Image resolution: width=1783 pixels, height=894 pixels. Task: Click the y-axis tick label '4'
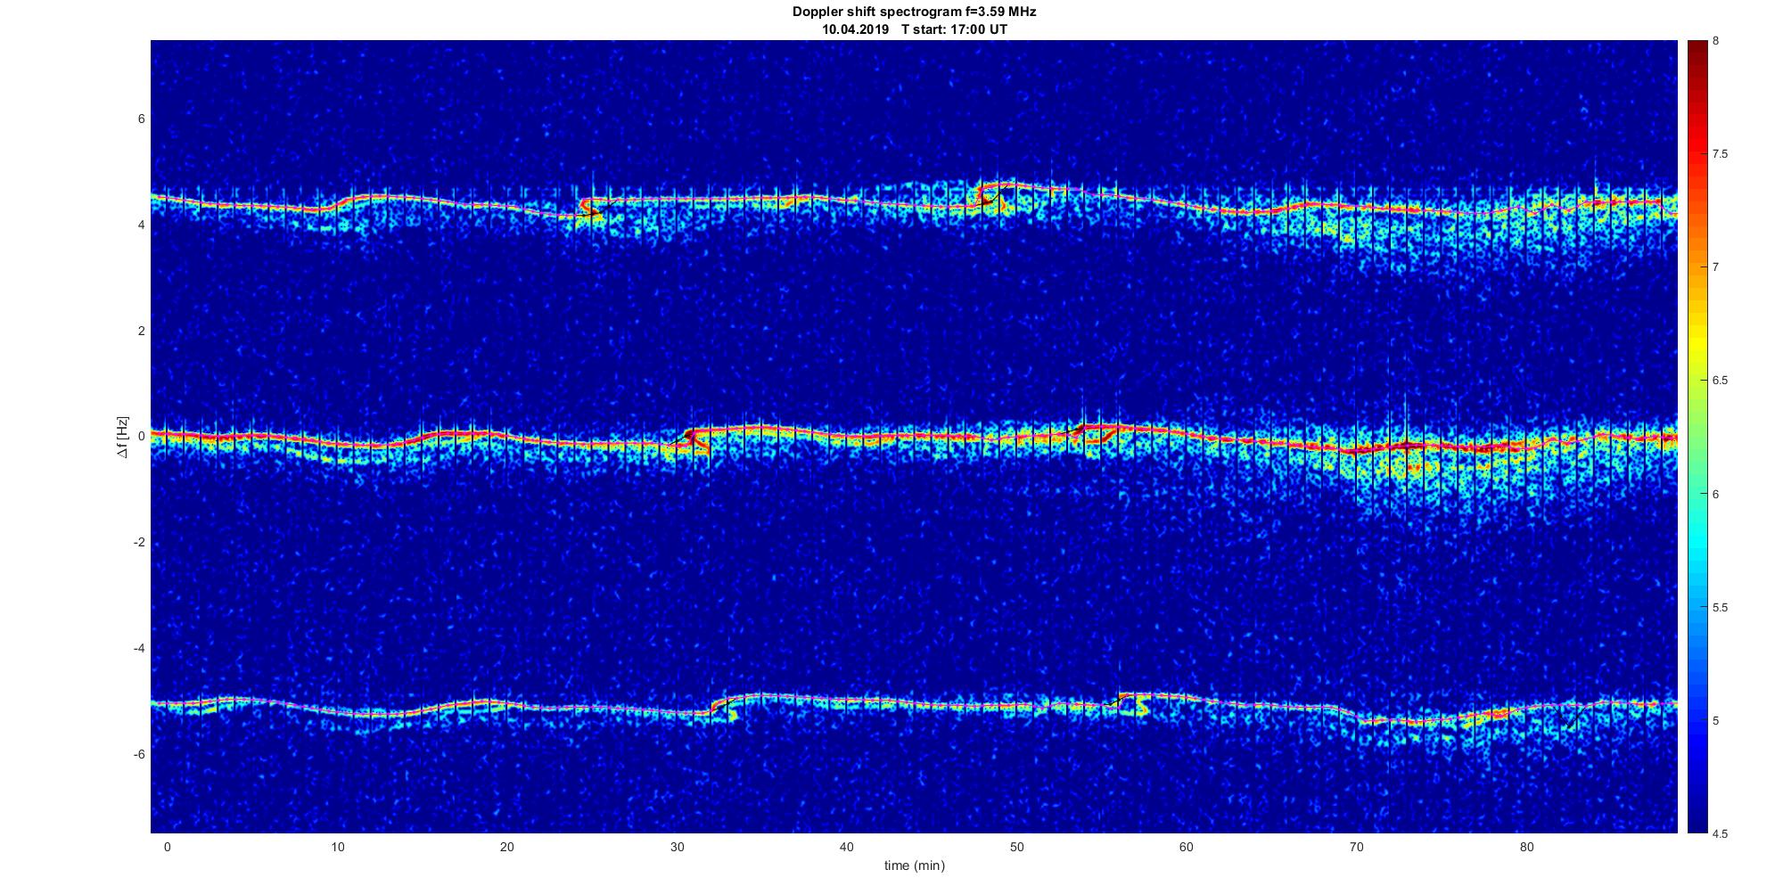(142, 225)
